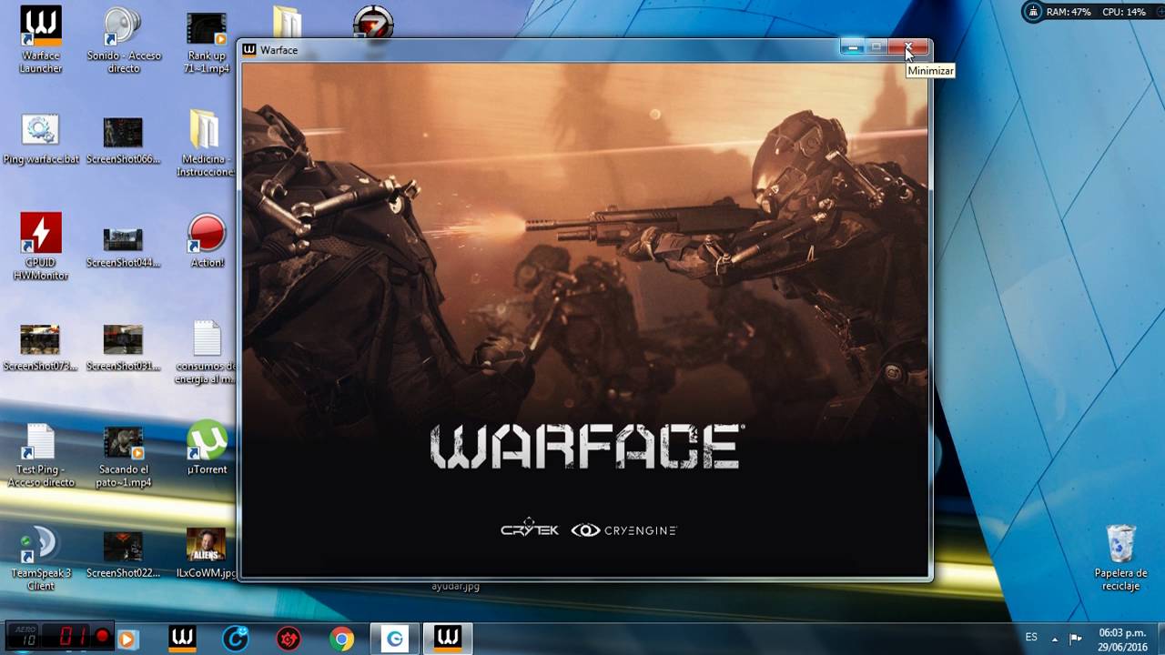Open the orange media player taskbar icon
The width and height of the screenshot is (1165, 655).
127,639
